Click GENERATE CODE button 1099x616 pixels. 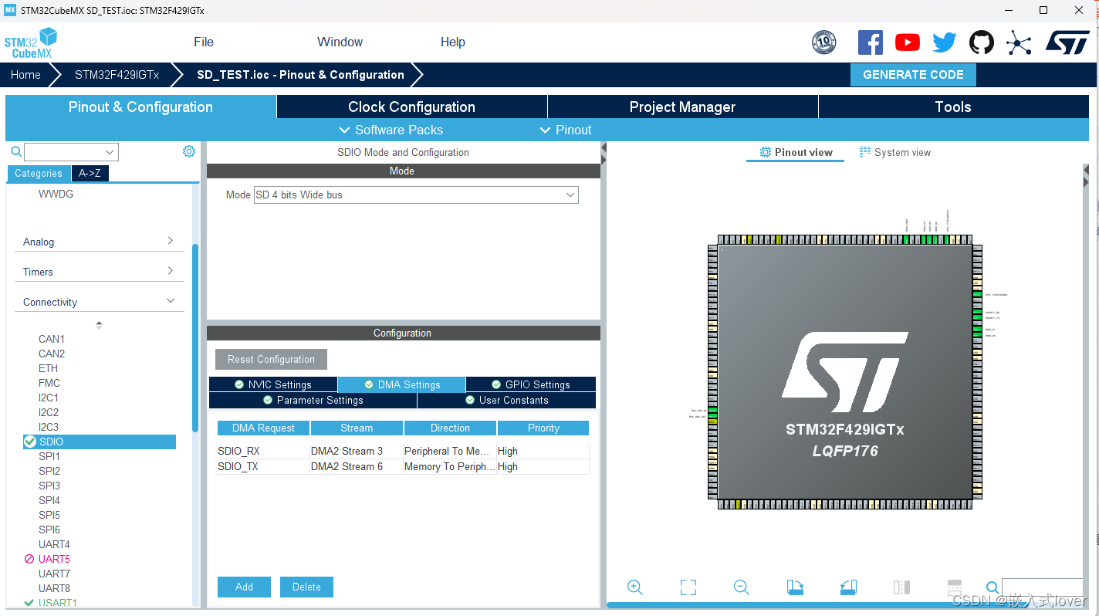(x=913, y=75)
